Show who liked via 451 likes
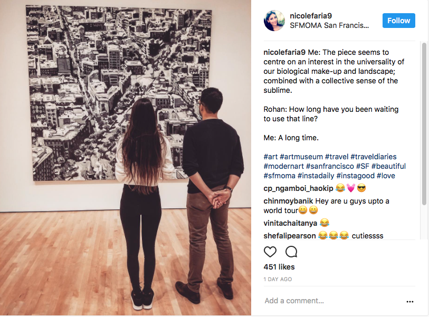Image resolution: width=429 pixels, height=317 pixels. tap(279, 267)
